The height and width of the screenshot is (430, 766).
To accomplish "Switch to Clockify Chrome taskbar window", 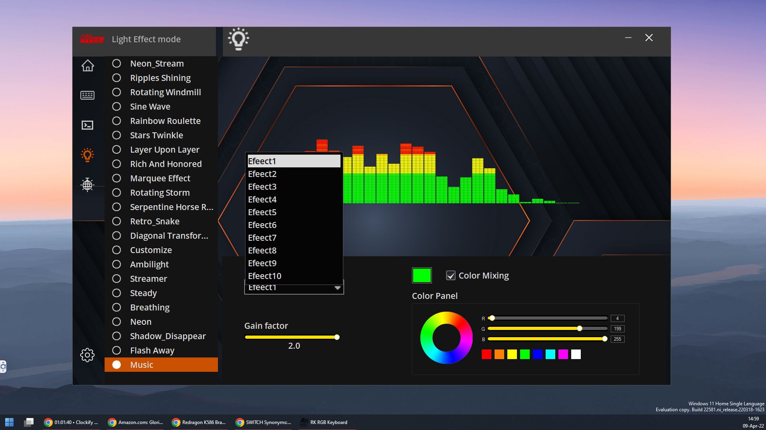I will (71, 422).
